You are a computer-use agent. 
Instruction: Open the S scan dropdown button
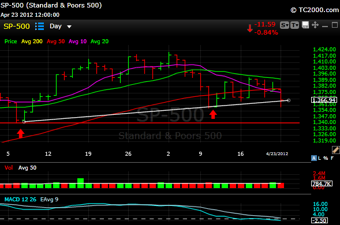click(x=285, y=25)
